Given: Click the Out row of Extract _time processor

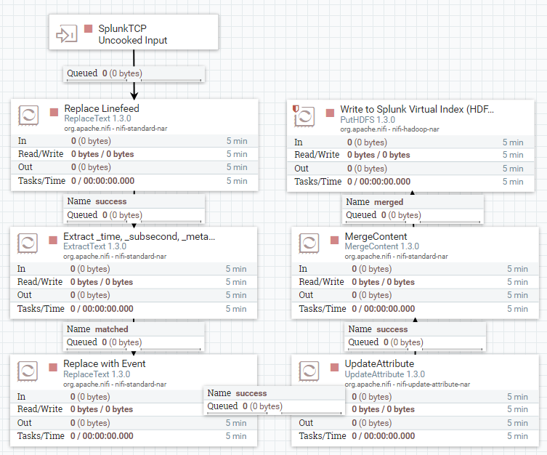Looking at the screenshot, I should coord(134,295).
